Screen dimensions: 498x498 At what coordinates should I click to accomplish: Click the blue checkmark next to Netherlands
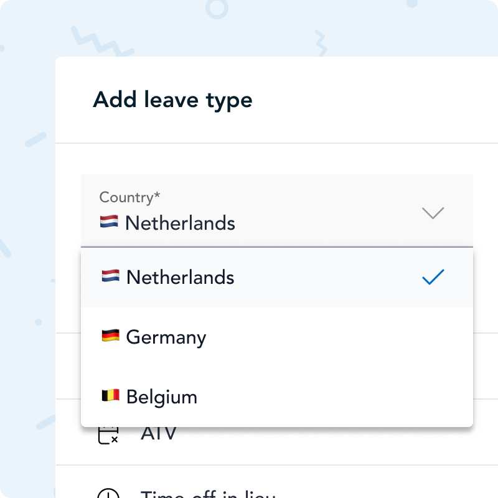coord(433,277)
